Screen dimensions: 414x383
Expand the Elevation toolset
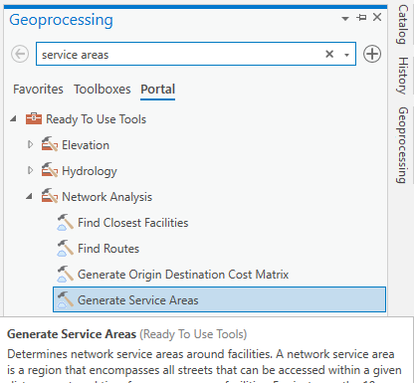point(30,144)
